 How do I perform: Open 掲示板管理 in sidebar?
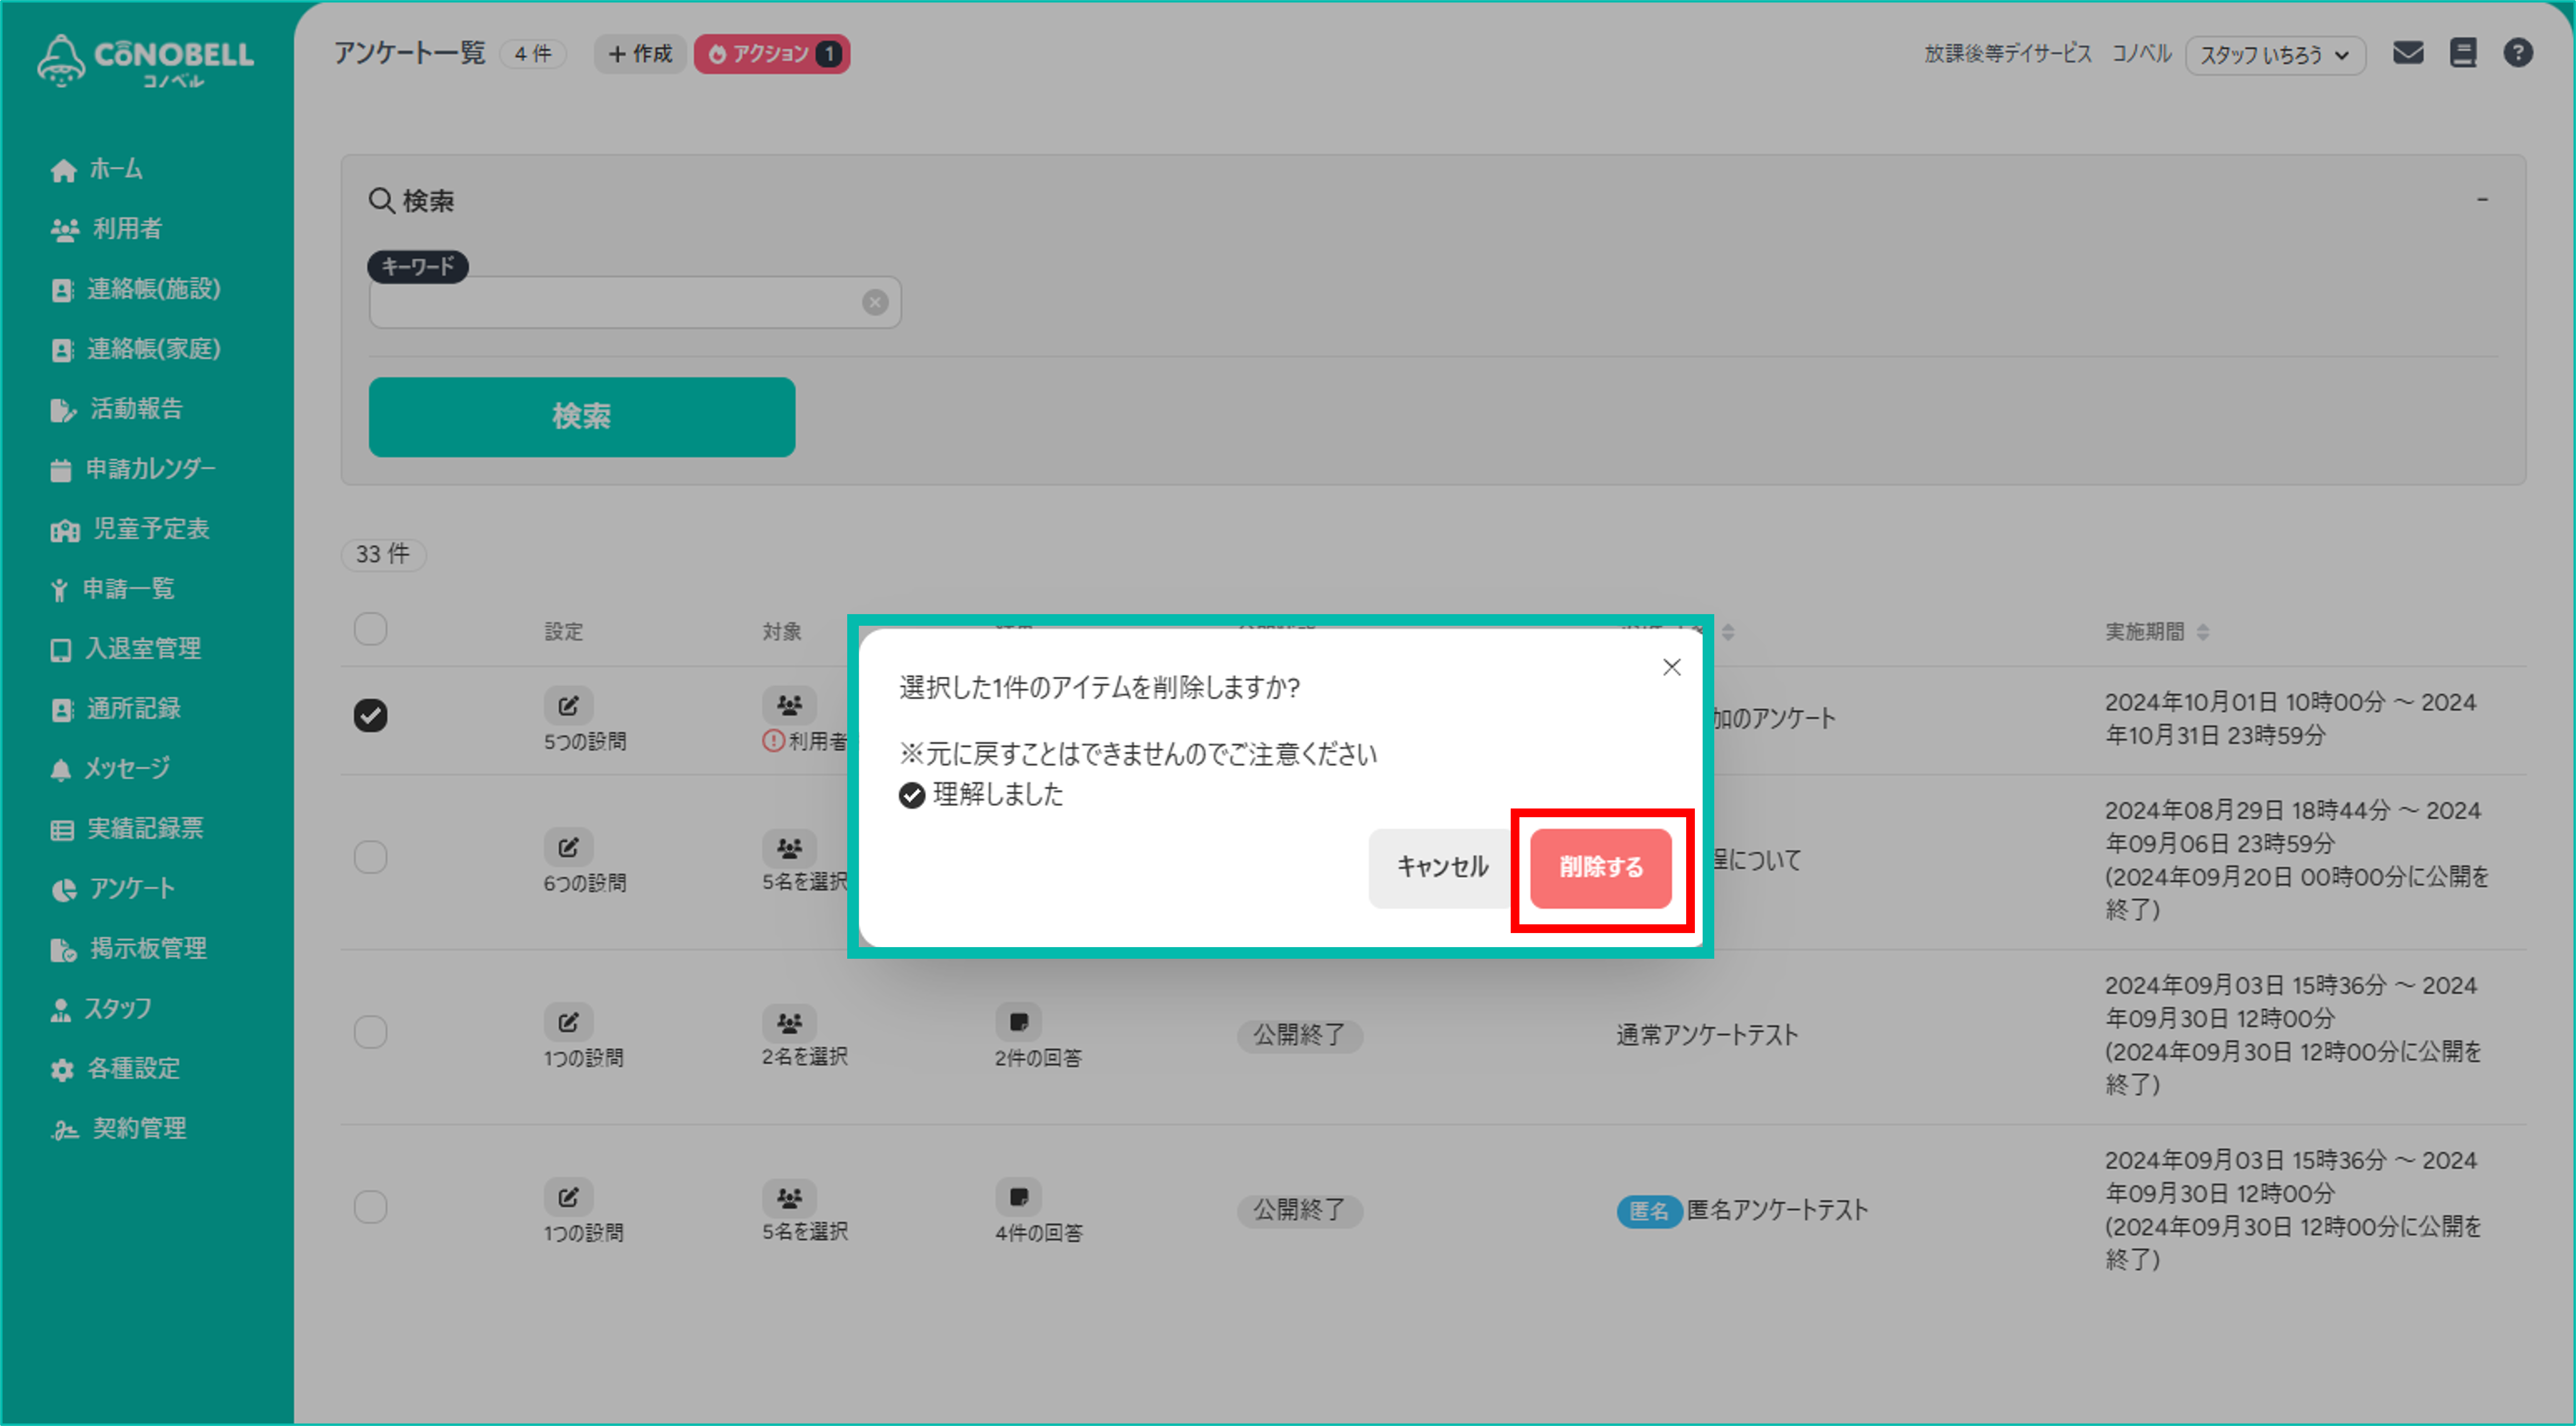[129, 949]
